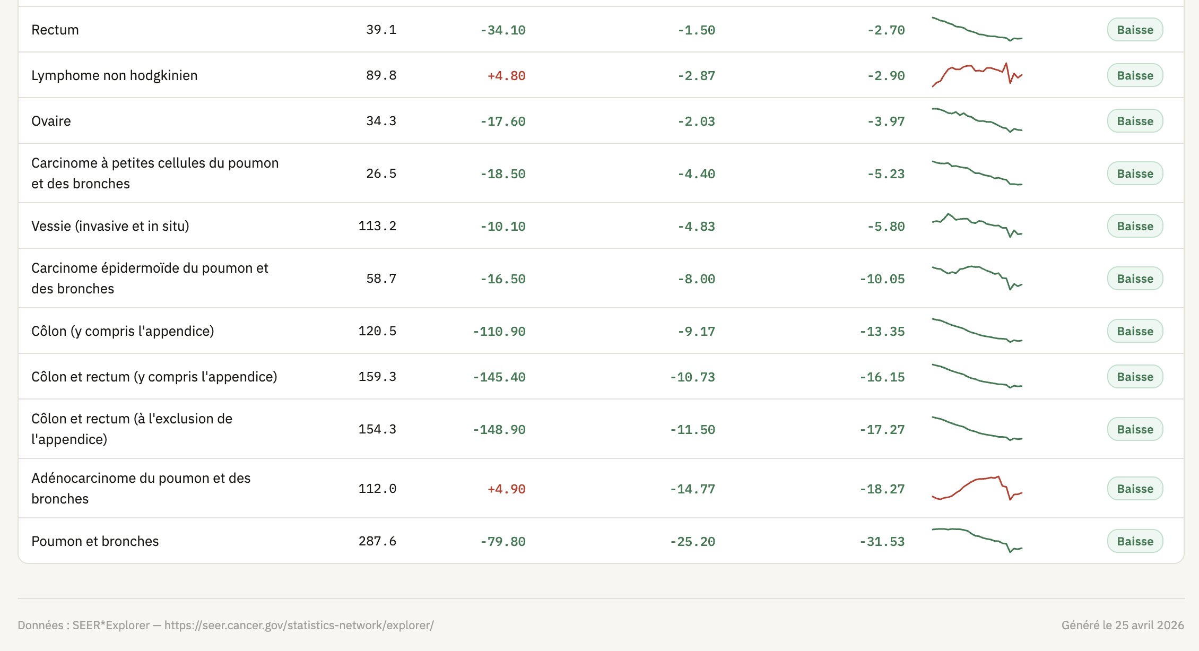This screenshot has width=1199, height=651.
Task: Click the Côlon et rectum (y compris l'appendice) sparkline
Action: tap(977, 376)
